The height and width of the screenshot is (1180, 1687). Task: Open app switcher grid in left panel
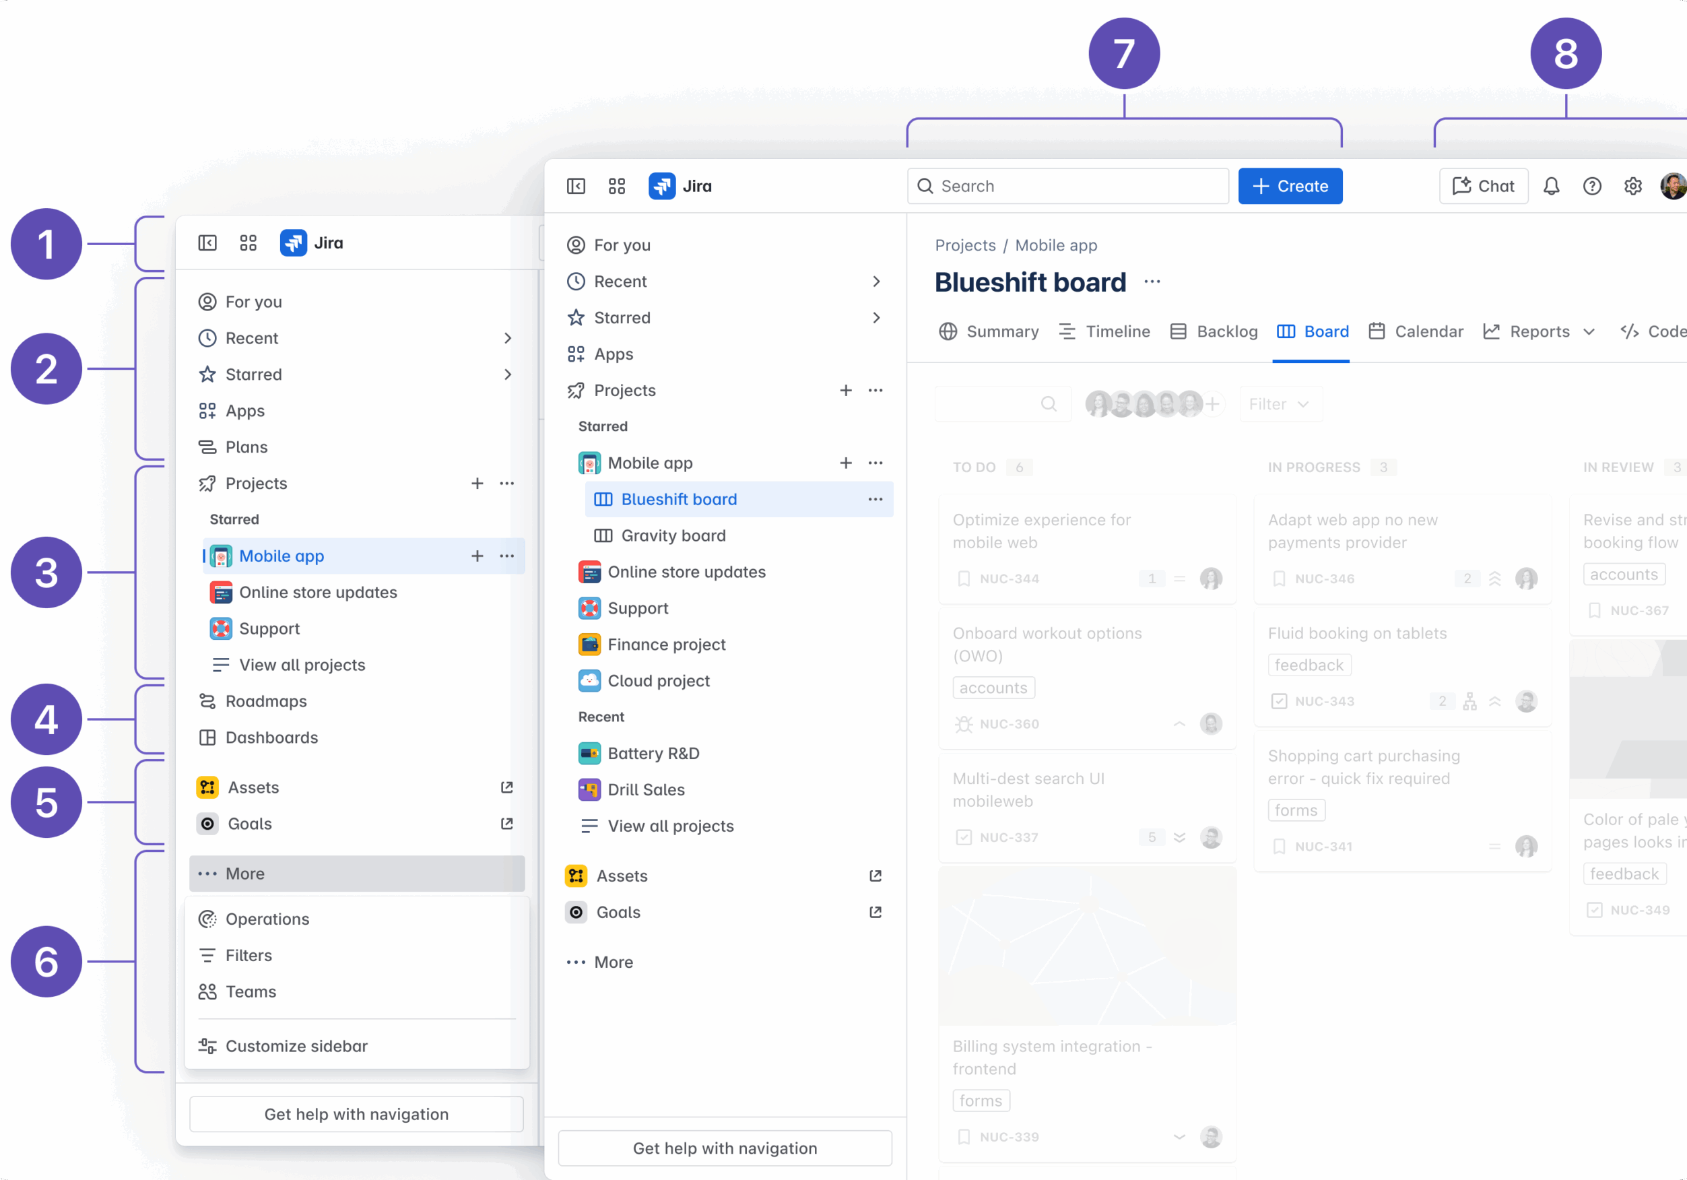pyautogui.click(x=249, y=242)
